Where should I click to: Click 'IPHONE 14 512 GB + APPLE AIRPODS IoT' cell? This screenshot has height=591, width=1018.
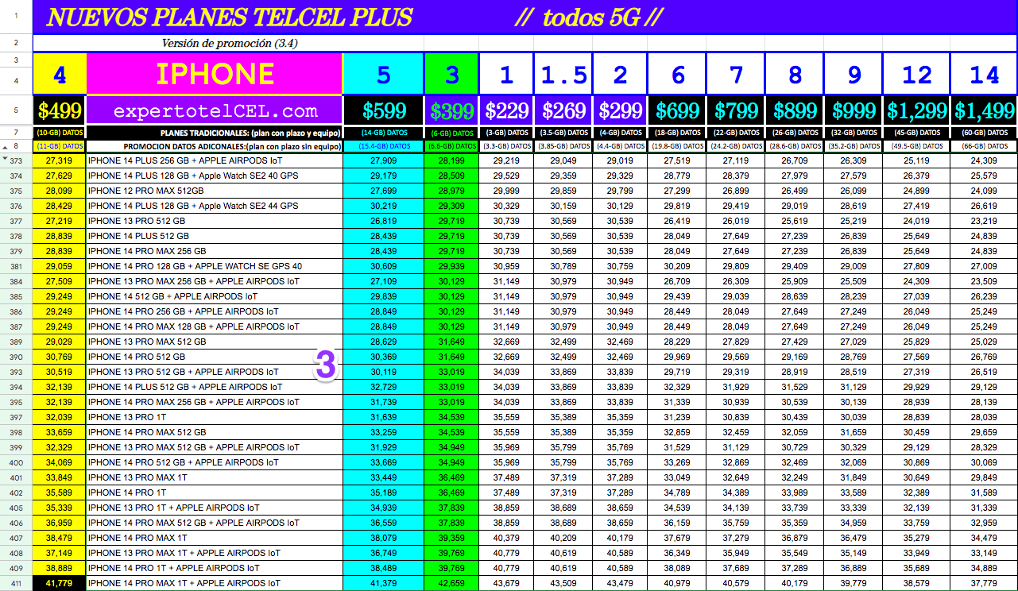pyautogui.click(x=215, y=296)
